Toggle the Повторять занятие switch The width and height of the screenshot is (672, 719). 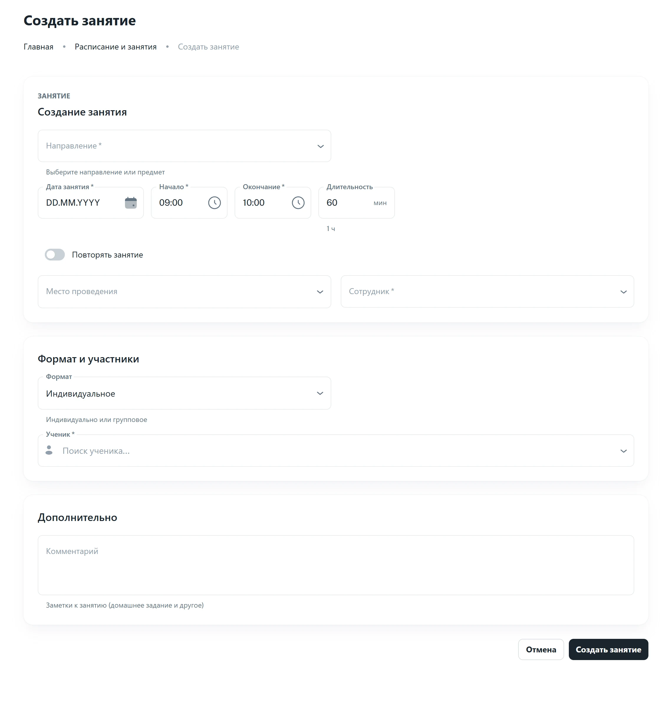[55, 255]
